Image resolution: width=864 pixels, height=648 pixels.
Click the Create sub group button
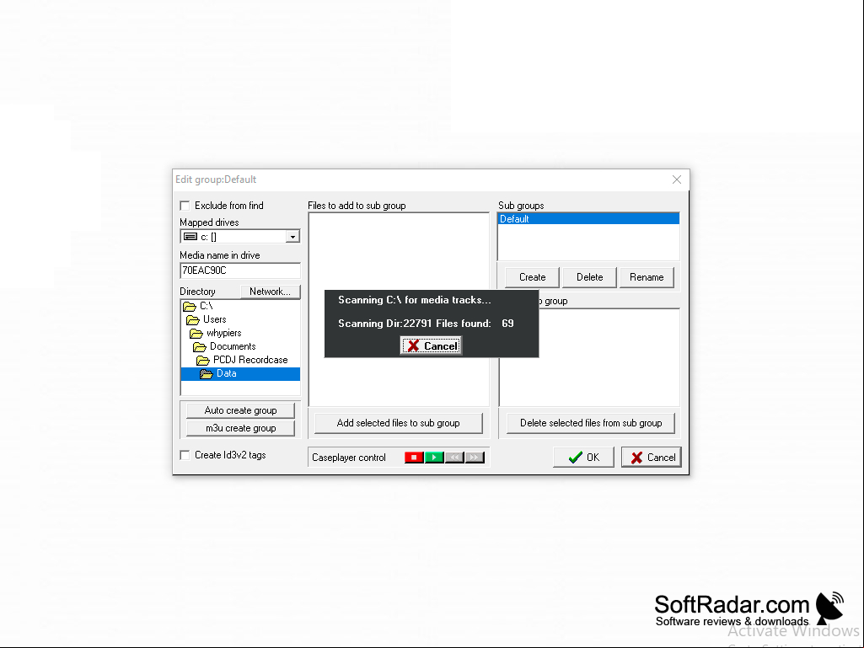point(532,277)
